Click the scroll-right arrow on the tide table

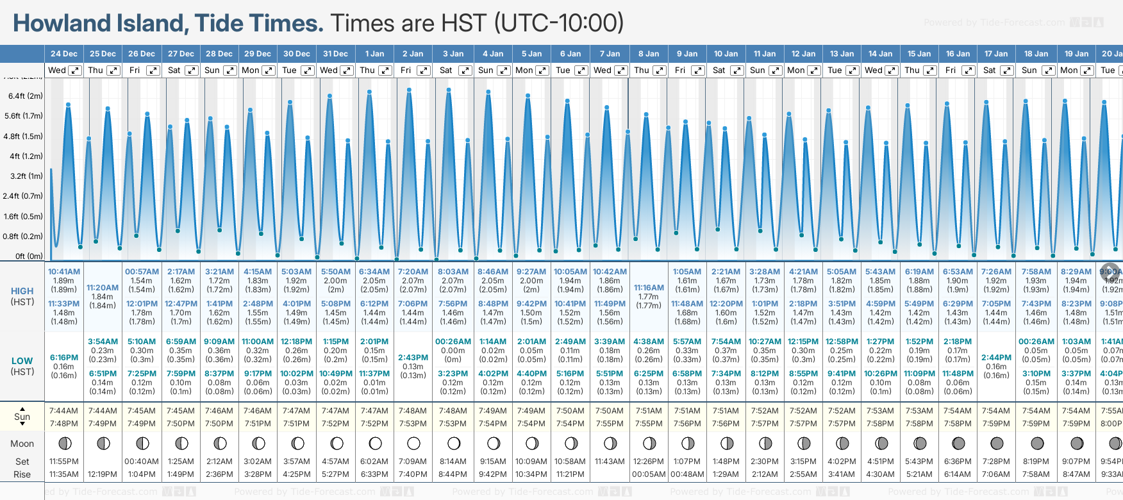pos(1110,271)
